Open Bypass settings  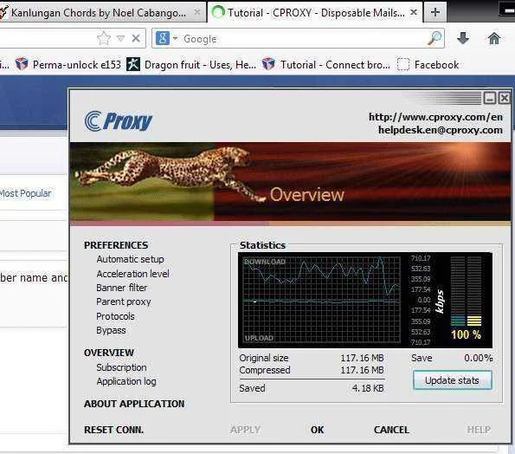pos(111,330)
